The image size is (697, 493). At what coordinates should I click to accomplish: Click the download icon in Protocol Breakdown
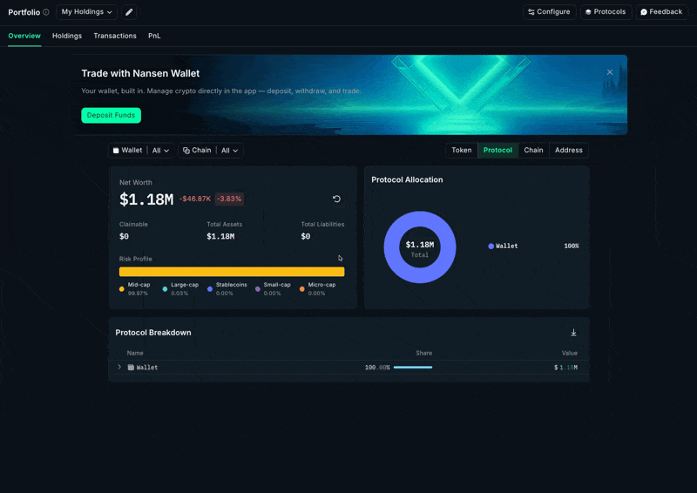point(573,333)
